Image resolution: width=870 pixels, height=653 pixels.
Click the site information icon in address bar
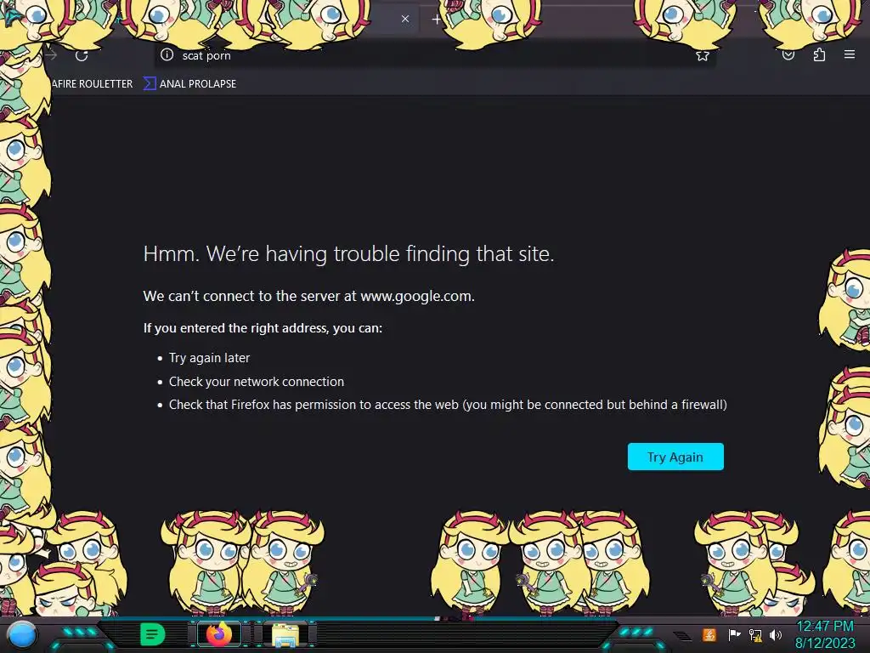click(167, 54)
